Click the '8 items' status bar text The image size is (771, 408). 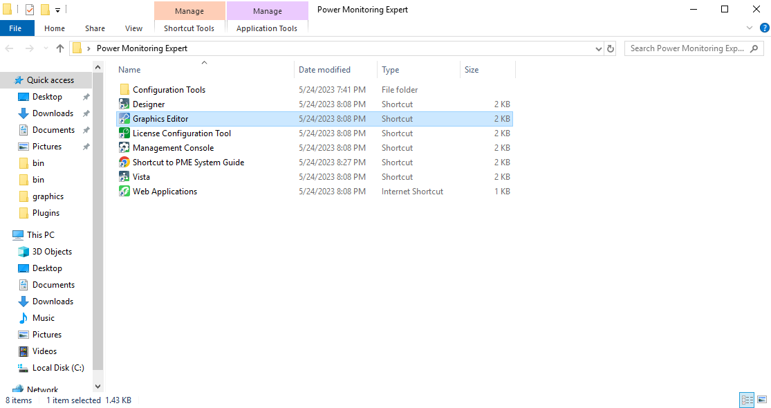click(19, 400)
